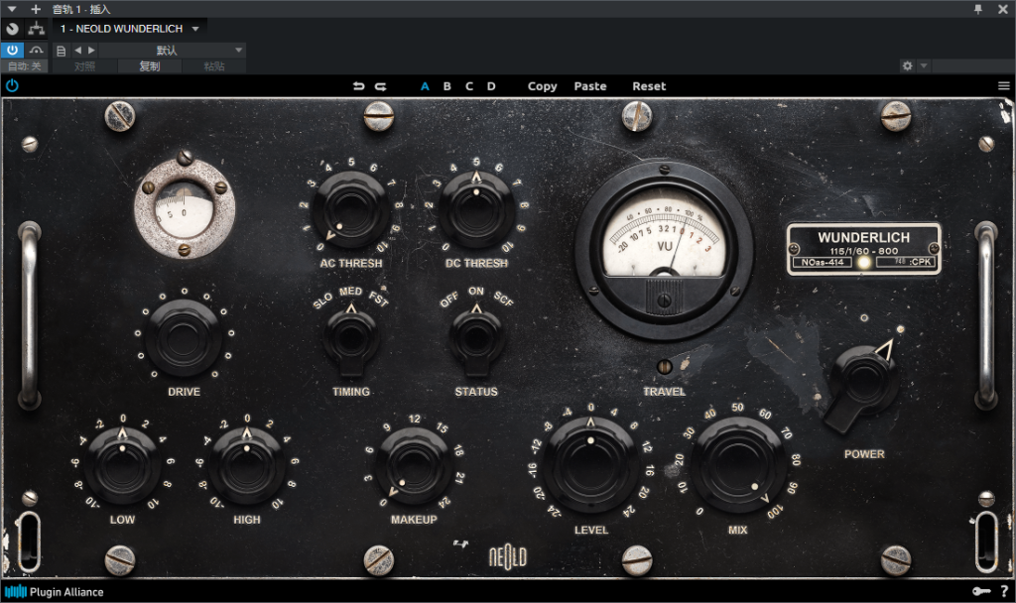The height and width of the screenshot is (603, 1016).
Task: Click the question mark help icon
Action: [1004, 591]
